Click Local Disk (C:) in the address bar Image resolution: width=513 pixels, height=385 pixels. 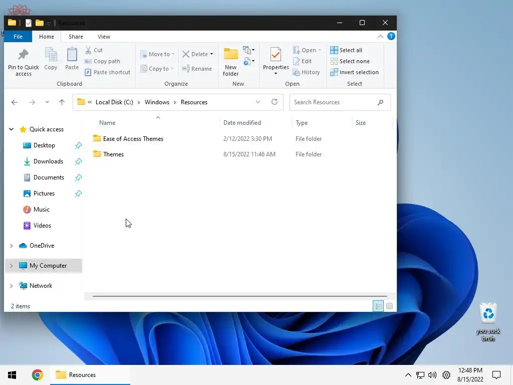[114, 102]
